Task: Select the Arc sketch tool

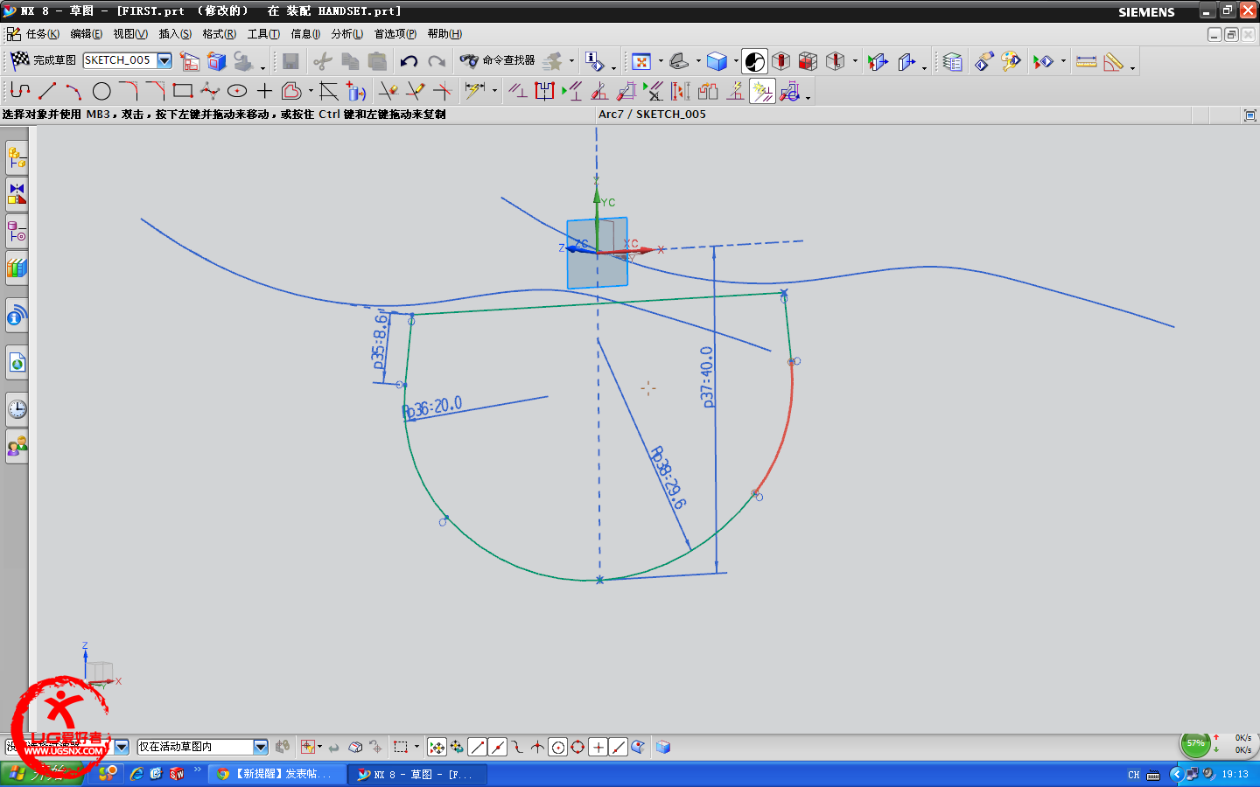Action: (x=73, y=90)
